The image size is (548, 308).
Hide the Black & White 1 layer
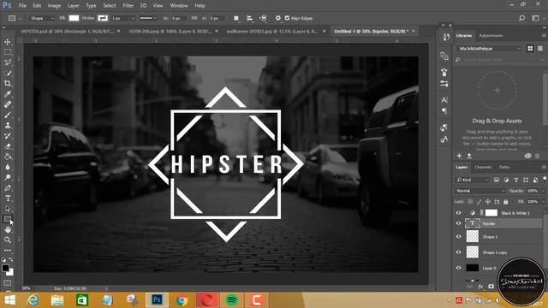coord(459,213)
